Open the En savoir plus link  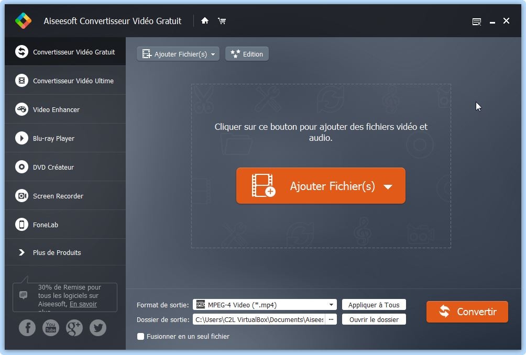[x=83, y=304]
